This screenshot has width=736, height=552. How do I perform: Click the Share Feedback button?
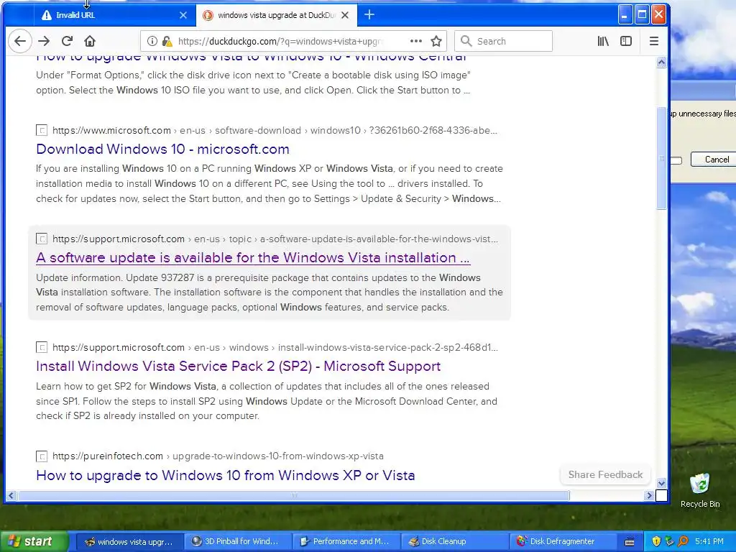click(x=605, y=474)
